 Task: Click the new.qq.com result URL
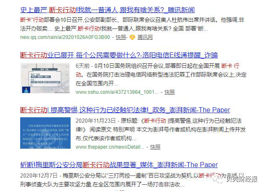tap(65, 37)
